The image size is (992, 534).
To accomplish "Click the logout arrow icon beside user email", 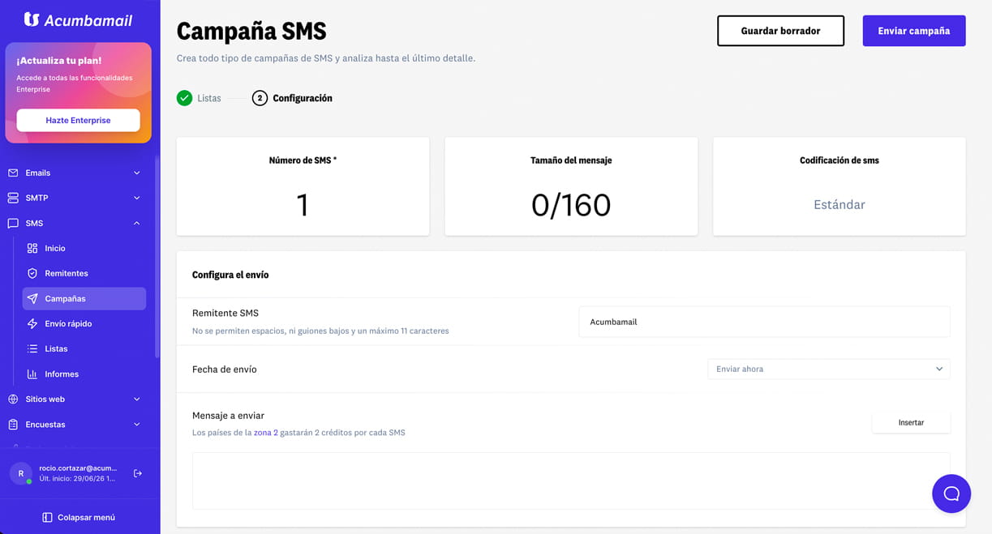I will (x=138, y=473).
